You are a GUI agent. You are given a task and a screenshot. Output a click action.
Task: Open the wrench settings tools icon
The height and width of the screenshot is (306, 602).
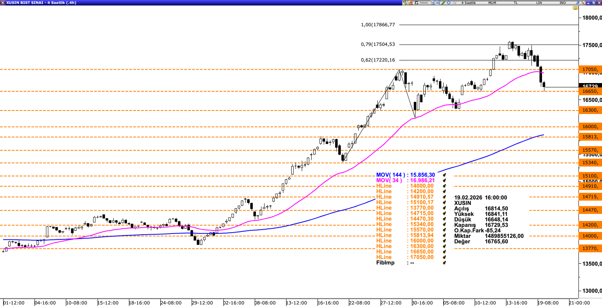pyautogui.click(x=582, y=3)
